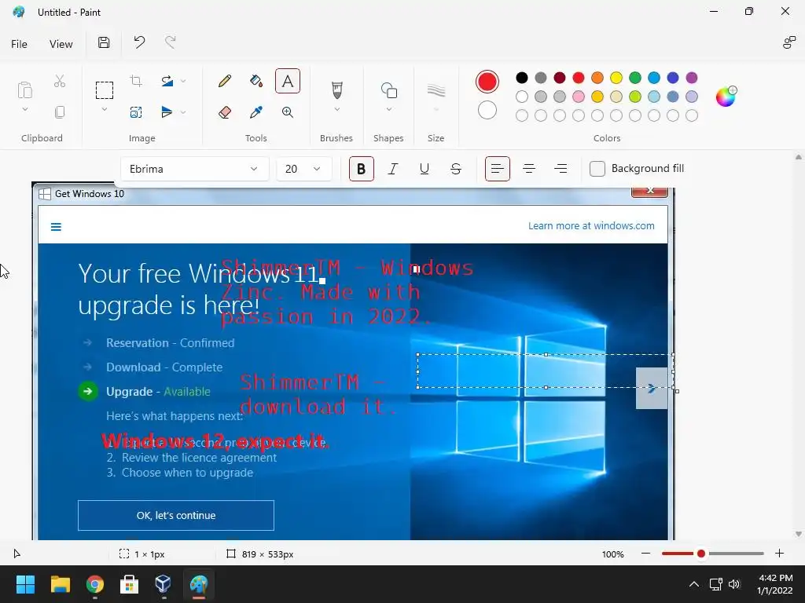The image size is (805, 603).
Task: Expand the Shapes gallery chevron
Action: click(x=388, y=109)
